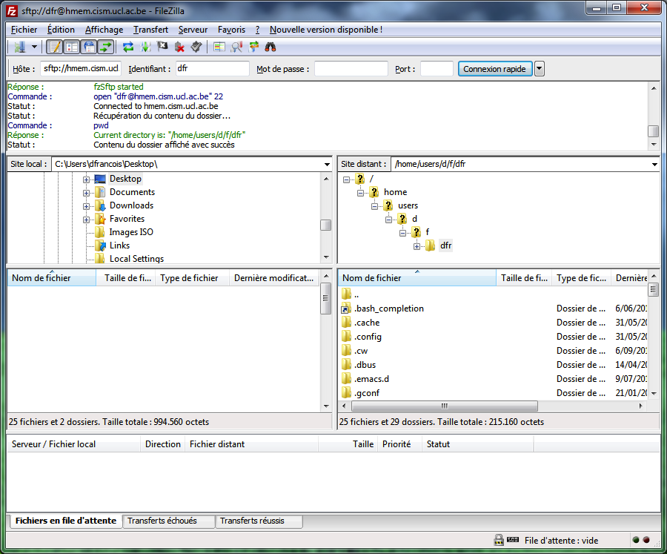
Task: Open the Édition menu
Action: (61, 30)
